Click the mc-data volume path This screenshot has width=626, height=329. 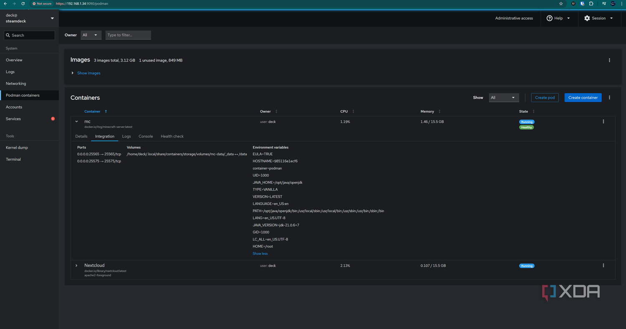[187, 154]
